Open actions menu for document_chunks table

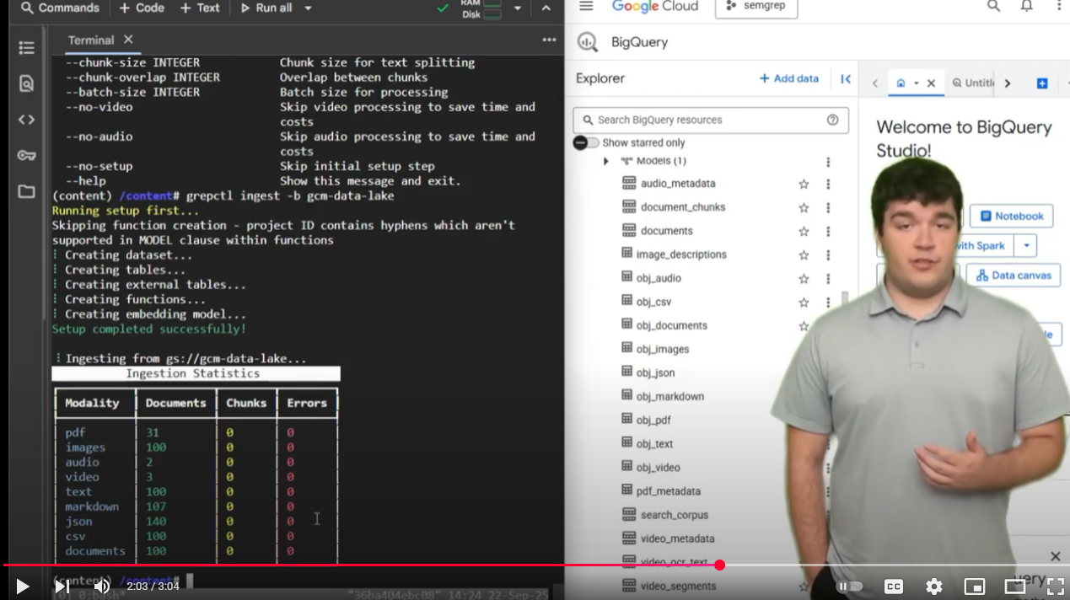pyautogui.click(x=828, y=207)
